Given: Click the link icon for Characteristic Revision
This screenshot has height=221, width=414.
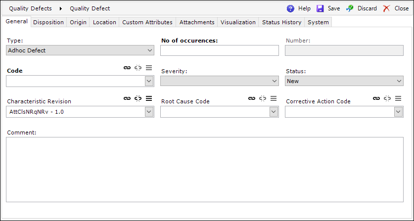Looking at the screenshot, I should pos(127,98).
